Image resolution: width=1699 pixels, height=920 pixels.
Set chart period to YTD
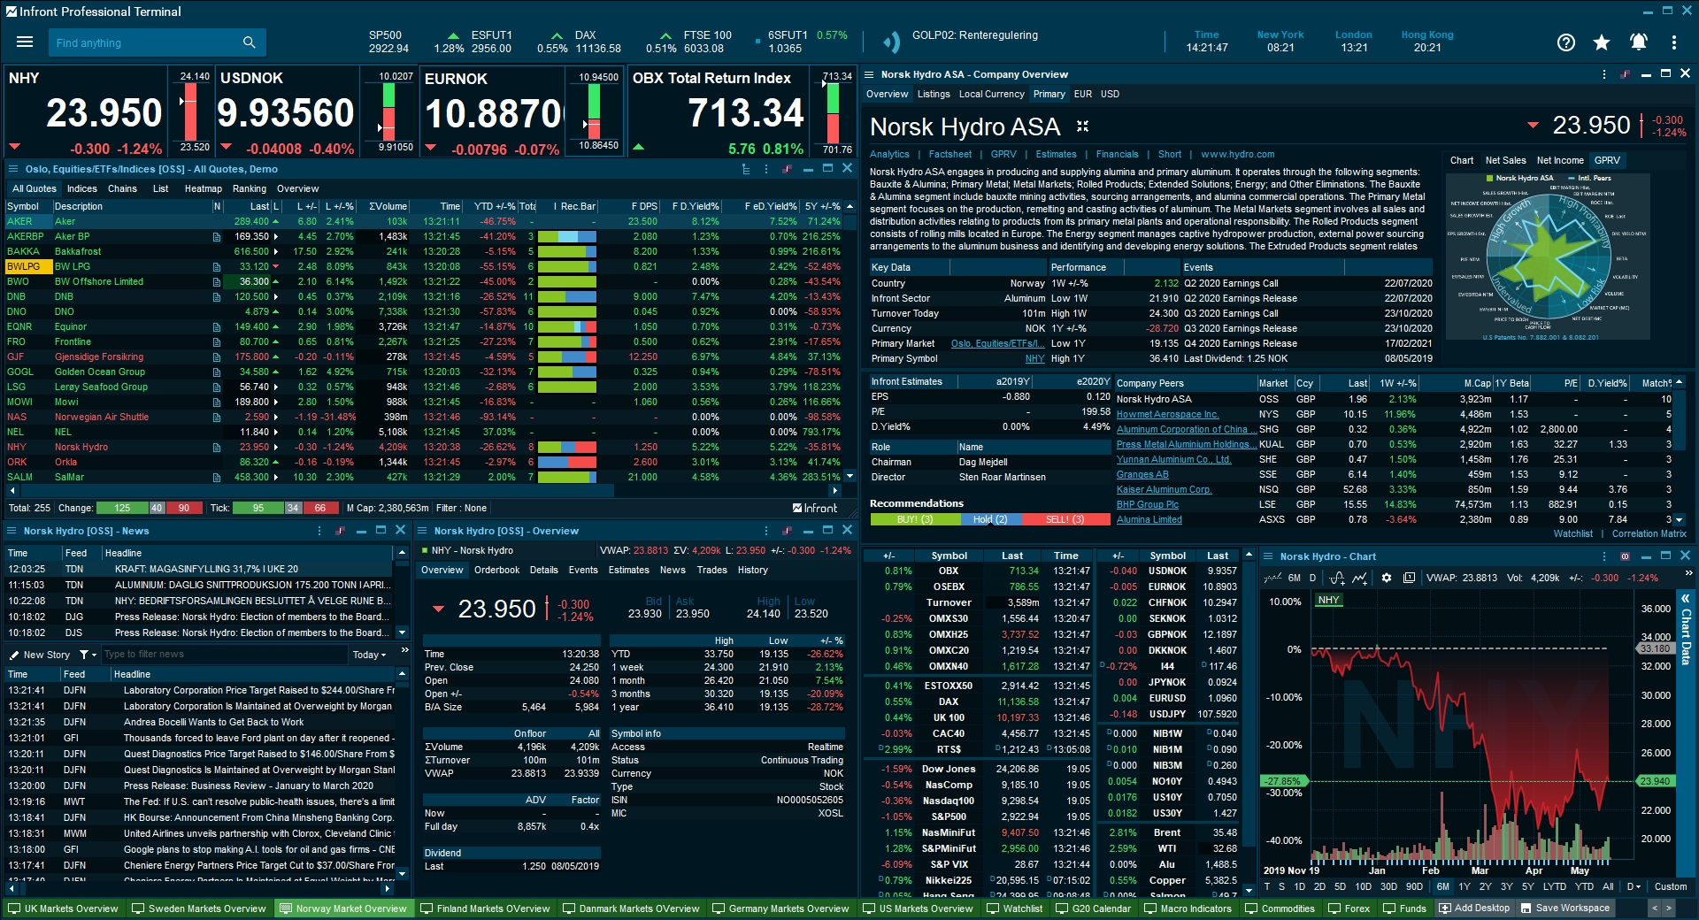1584,886
